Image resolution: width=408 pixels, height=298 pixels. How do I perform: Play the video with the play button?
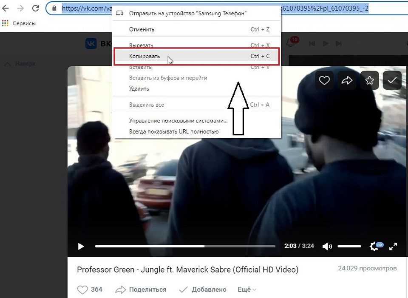tap(81, 246)
